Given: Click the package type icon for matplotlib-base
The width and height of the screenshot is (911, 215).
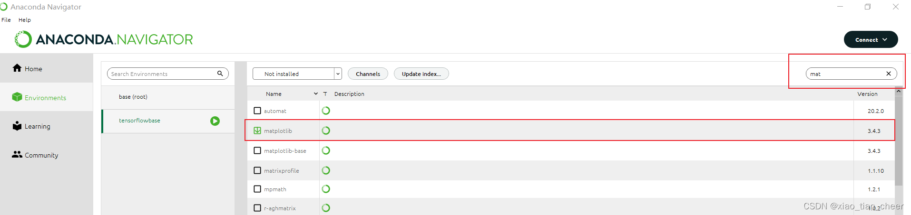Looking at the screenshot, I should 326,150.
